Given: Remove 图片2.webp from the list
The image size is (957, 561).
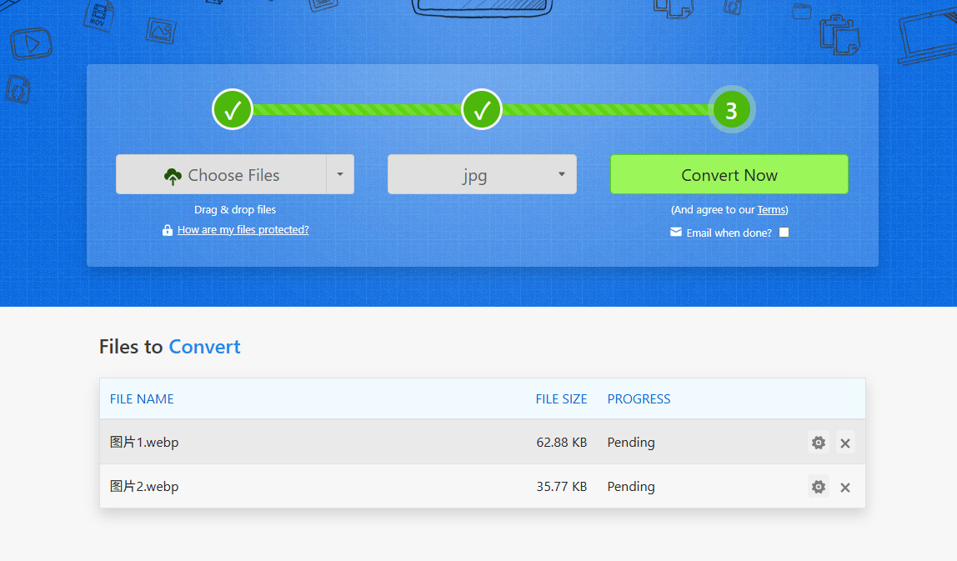Looking at the screenshot, I should point(844,487).
